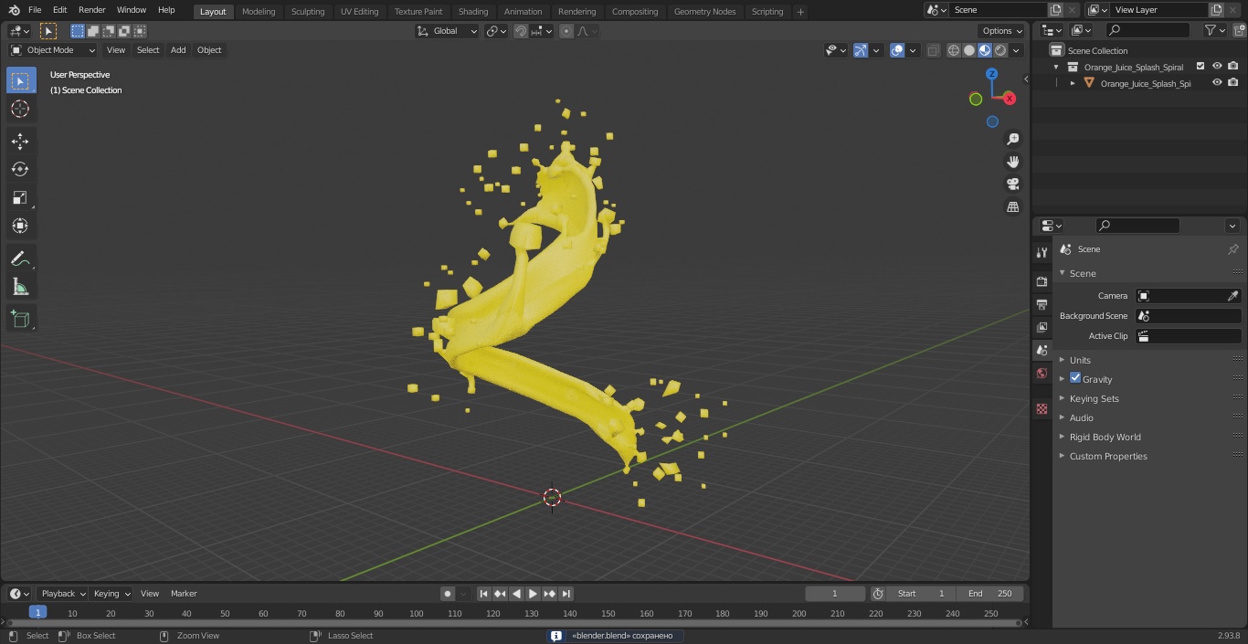Select the Transform tool
The image size is (1248, 644).
click(20, 226)
